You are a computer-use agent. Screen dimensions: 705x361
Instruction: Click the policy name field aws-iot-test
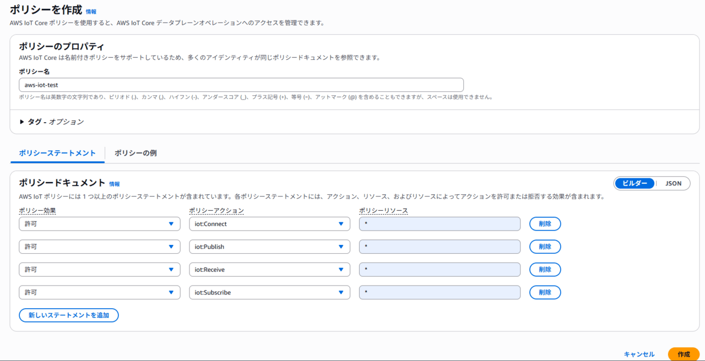point(241,85)
